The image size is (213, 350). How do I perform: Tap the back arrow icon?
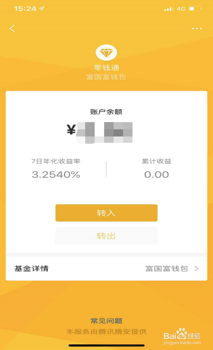[x=12, y=28]
